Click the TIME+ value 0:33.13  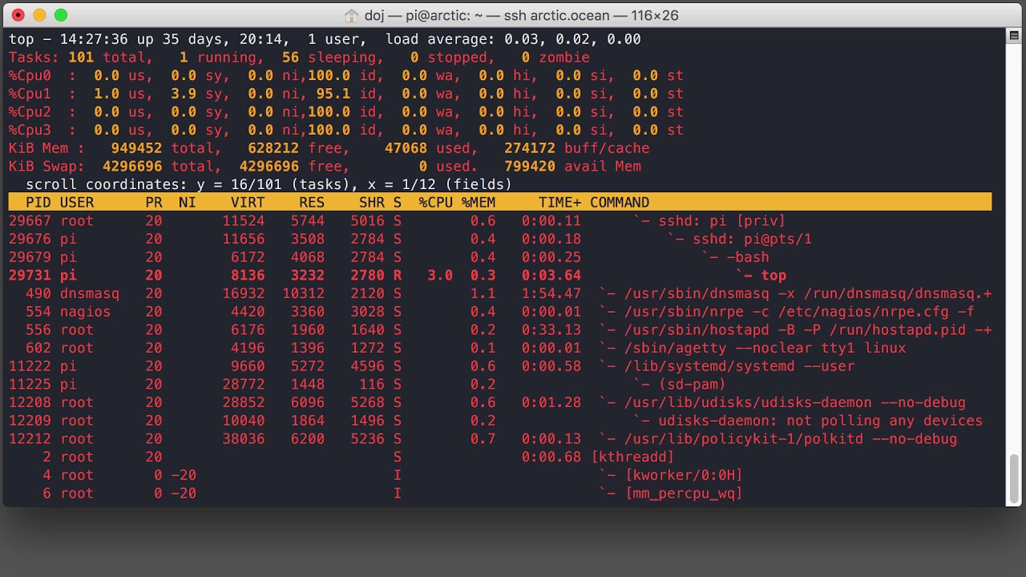551,330
